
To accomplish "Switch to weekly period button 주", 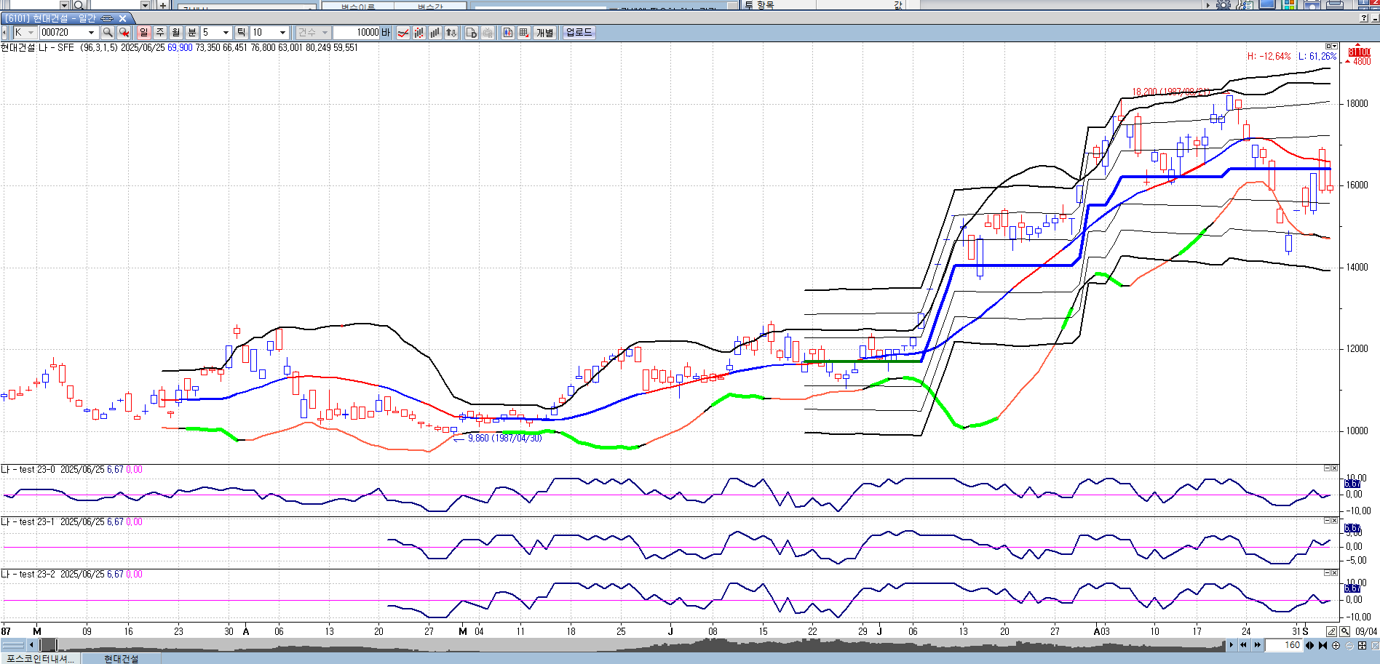I will [160, 33].
